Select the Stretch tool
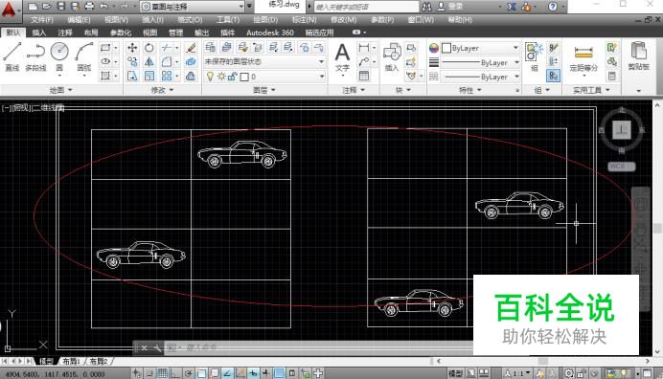 132,76
